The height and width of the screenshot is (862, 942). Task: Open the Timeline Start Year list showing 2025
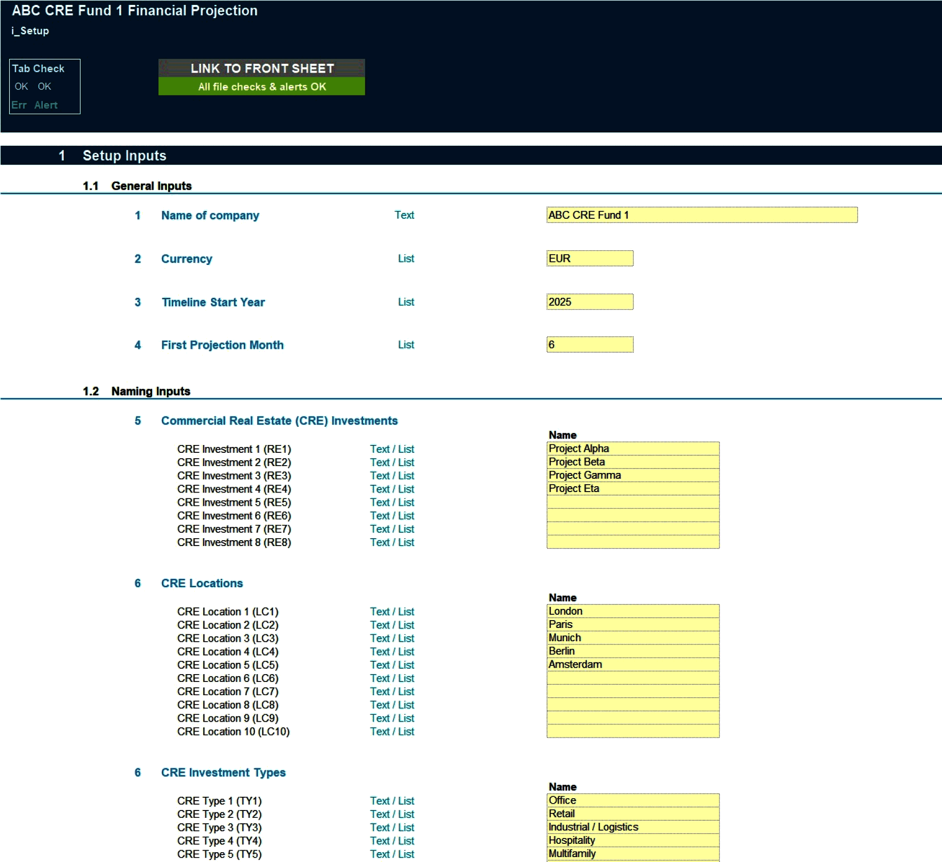(589, 302)
